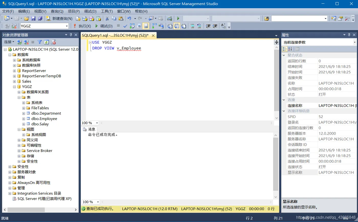Refresh Object Explorer with the green arrows icon
This screenshot has height=222, width=358.
pos(46,42)
